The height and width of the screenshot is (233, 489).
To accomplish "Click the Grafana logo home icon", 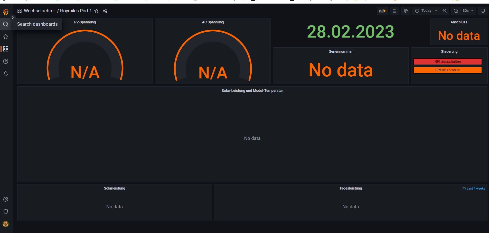I will click(x=6, y=12).
